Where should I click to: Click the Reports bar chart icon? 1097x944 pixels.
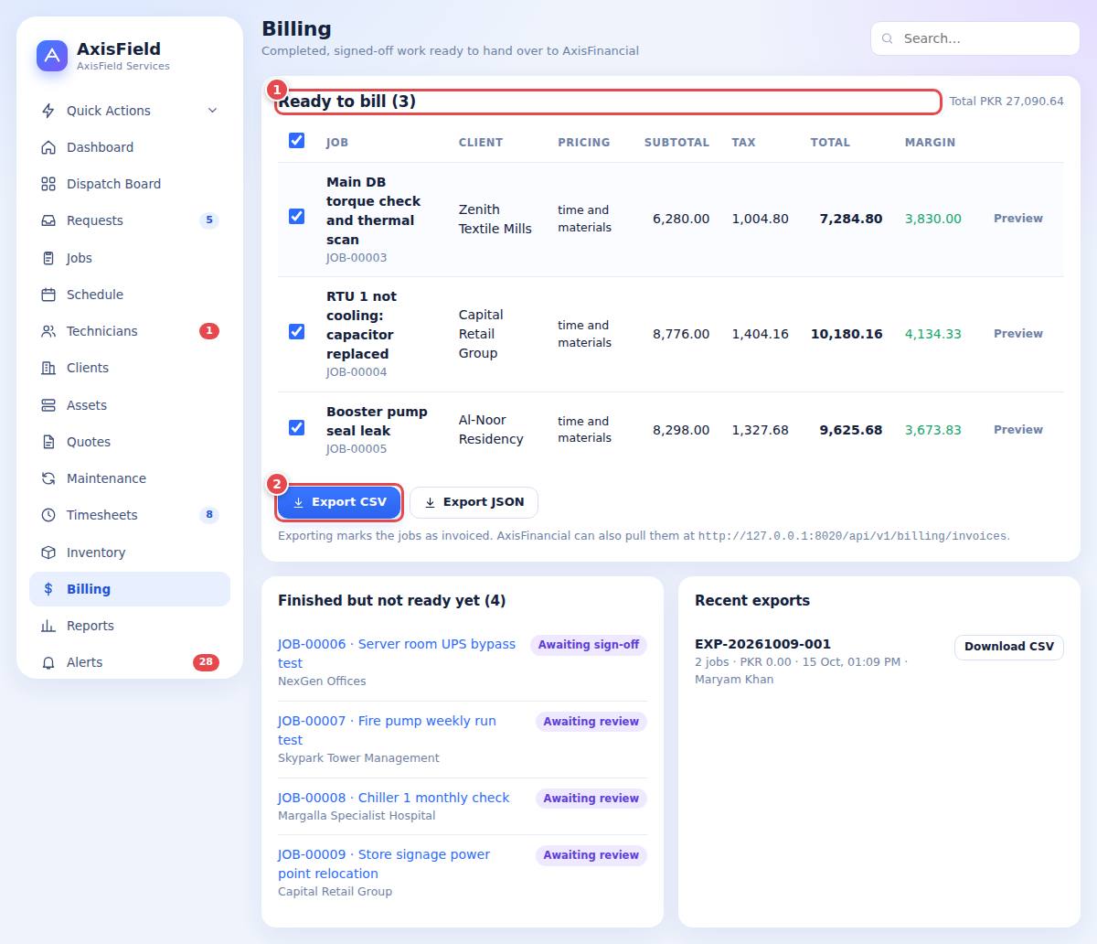pyautogui.click(x=48, y=626)
